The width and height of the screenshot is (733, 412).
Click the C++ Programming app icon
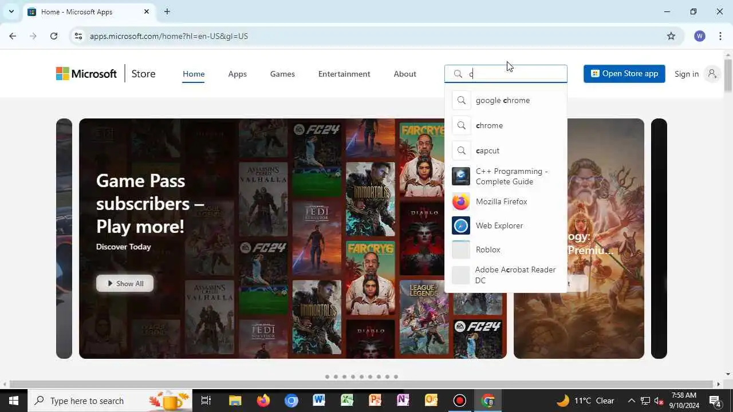click(x=461, y=176)
